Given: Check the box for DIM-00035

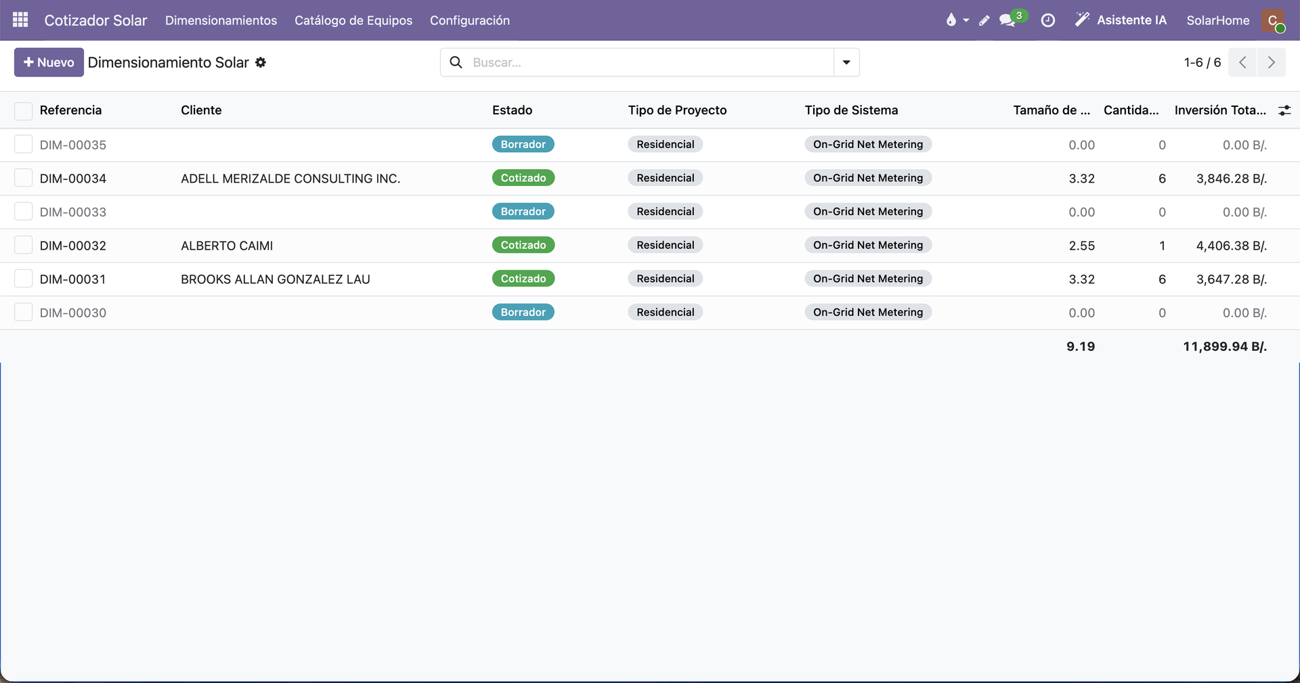Looking at the screenshot, I should pyautogui.click(x=23, y=145).
